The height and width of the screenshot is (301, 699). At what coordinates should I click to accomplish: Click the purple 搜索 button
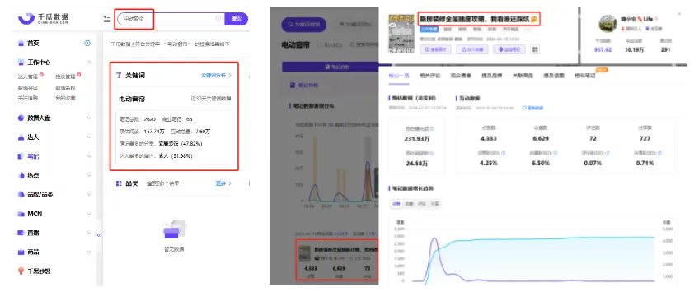tap(237, 19)
